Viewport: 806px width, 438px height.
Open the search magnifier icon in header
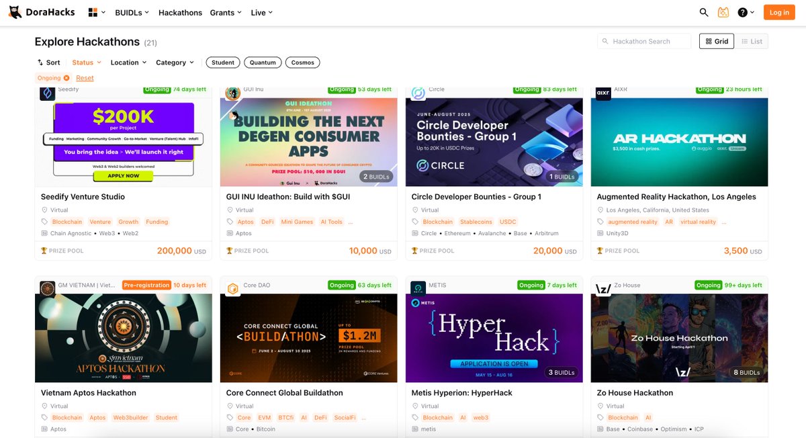[x=704, y=12]
